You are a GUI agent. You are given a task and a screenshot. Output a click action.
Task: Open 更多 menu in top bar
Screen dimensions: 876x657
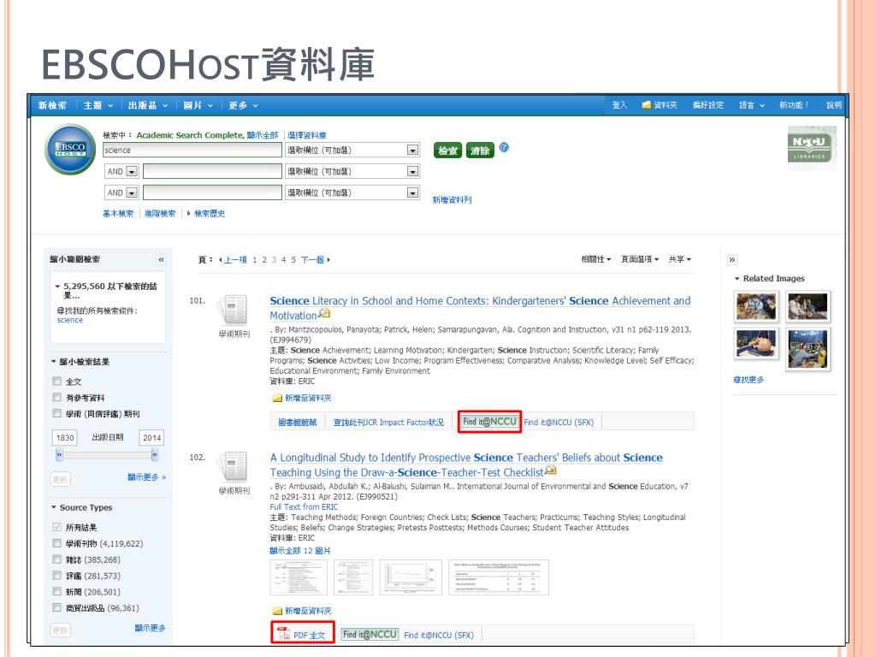tap(243, 105)
